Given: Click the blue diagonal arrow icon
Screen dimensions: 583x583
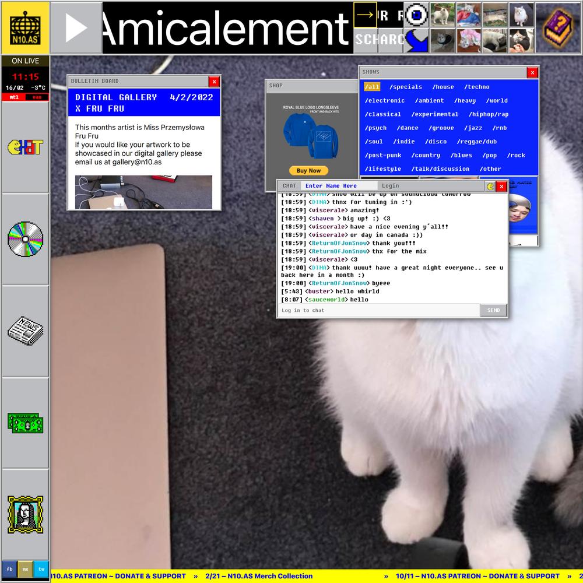Looking at the screenshot, I should 417,41.
